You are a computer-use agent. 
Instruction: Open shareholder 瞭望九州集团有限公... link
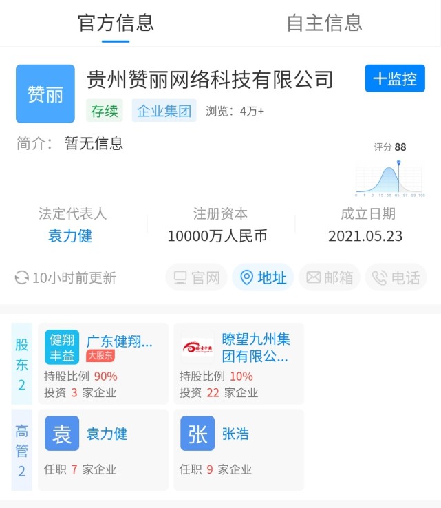pyautogui.click(x=256, y=348)
